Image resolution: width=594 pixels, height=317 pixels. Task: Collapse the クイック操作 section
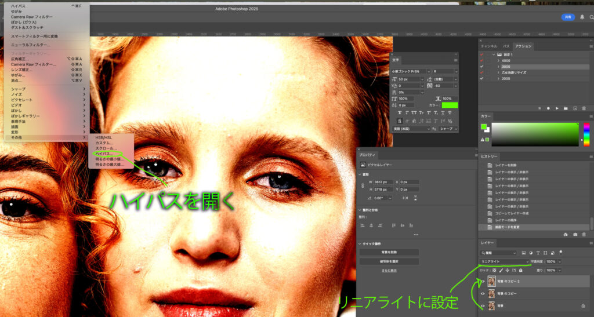click(x=360, y=244)
